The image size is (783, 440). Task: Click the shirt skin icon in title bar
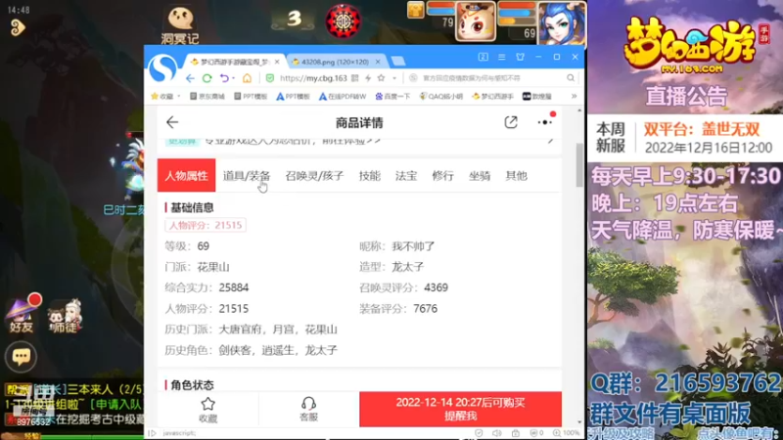pyautogui.click(x=520, y=57)
